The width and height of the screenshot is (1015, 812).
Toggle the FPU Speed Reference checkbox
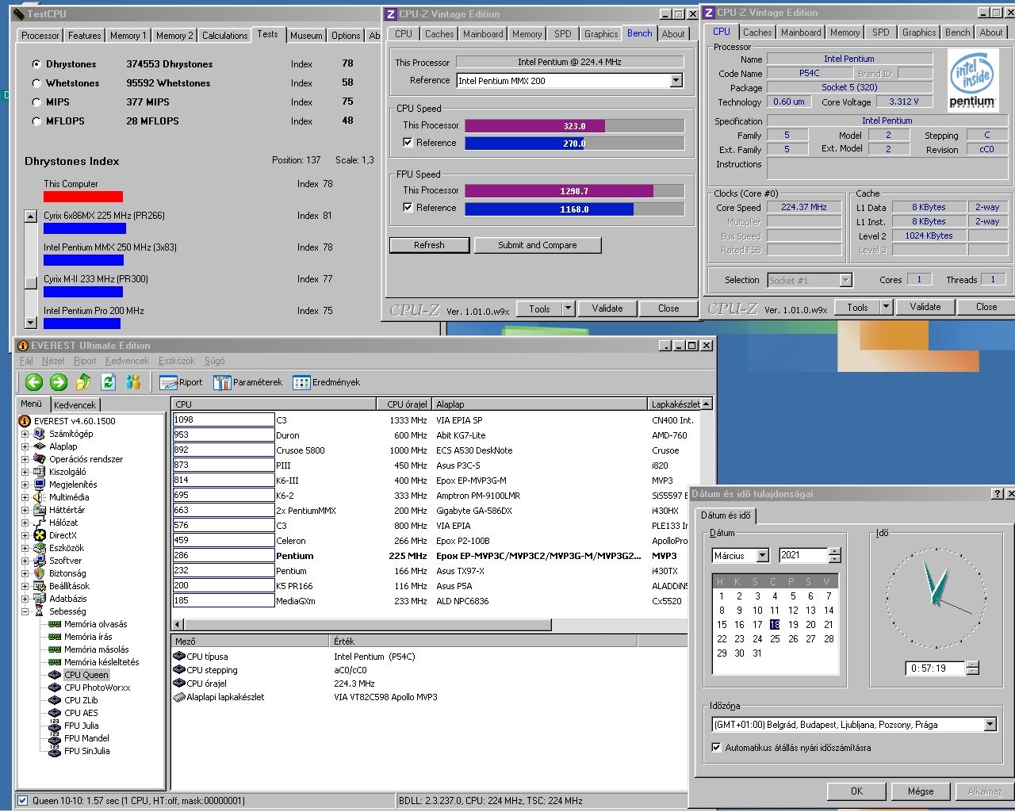click(x=408, y=208)
